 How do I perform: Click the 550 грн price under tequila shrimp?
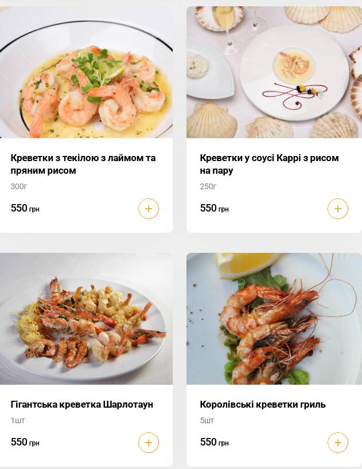point(25,208)
